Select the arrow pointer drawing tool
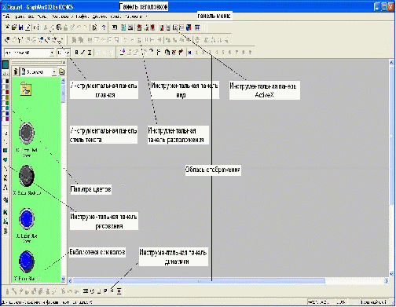This screenshot has height=307, width=396. click(x=5, y=133)
